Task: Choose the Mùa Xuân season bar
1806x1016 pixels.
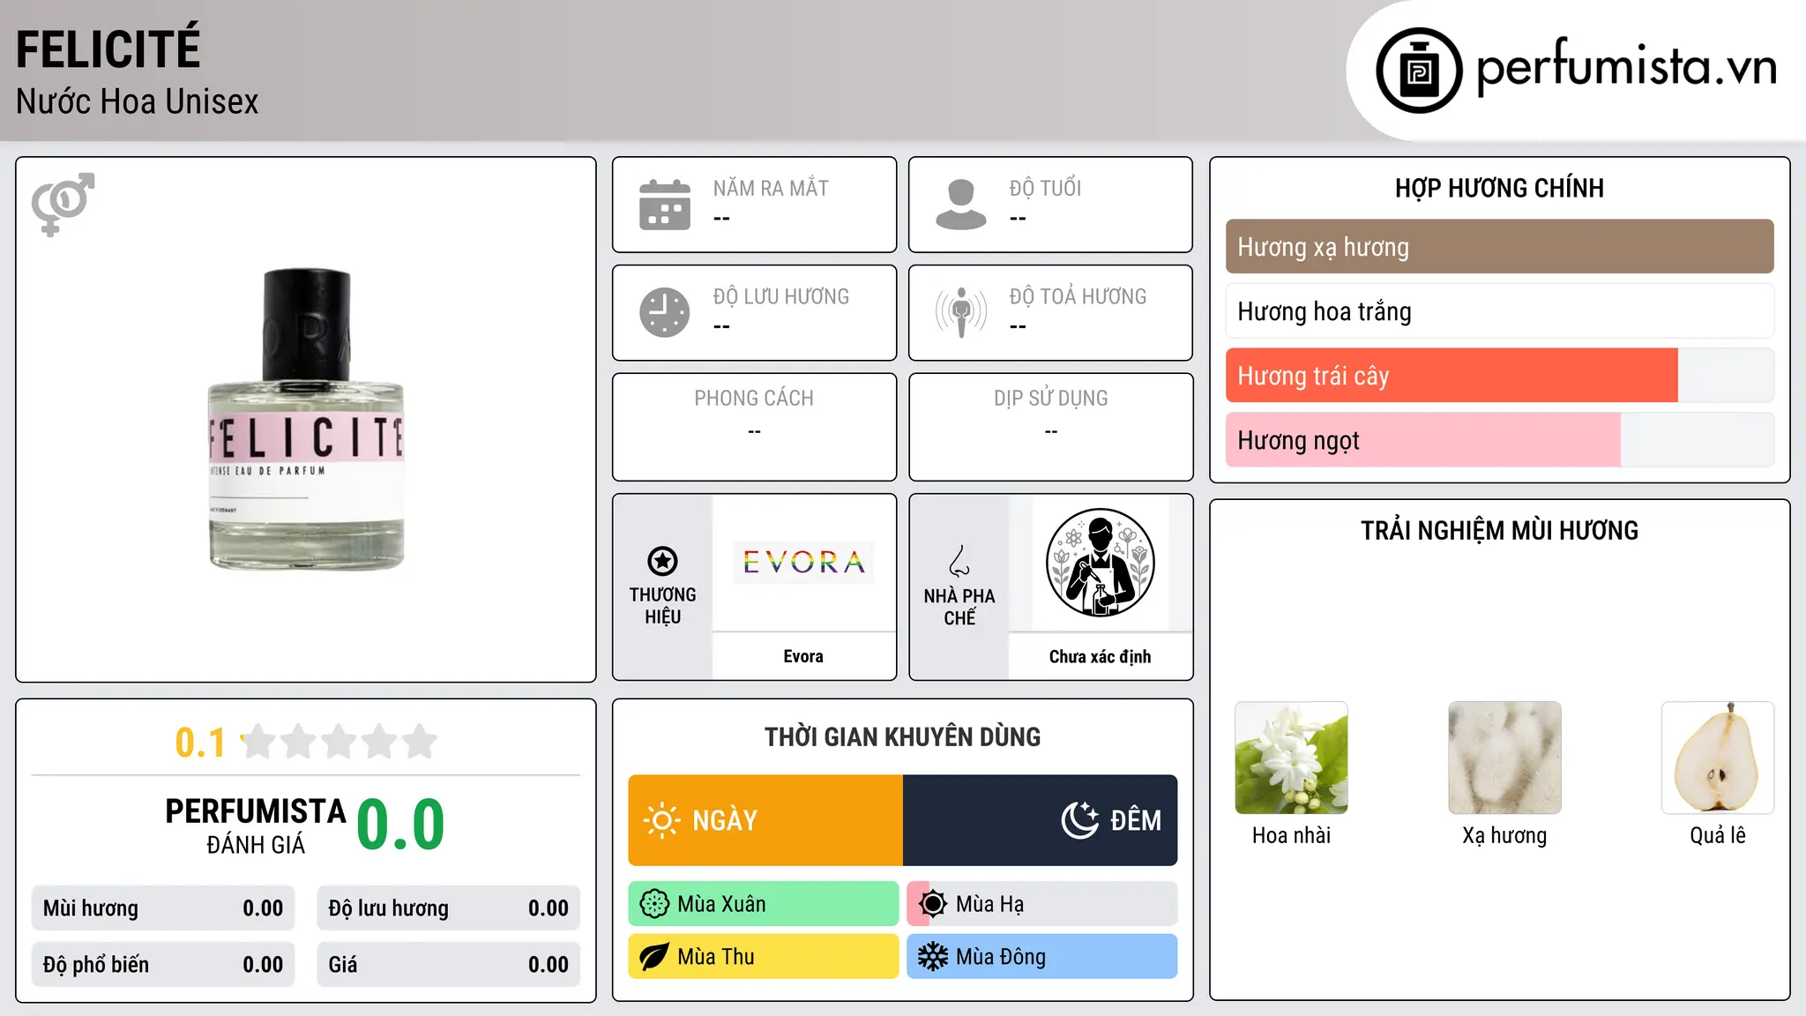Action: [764, 904]
